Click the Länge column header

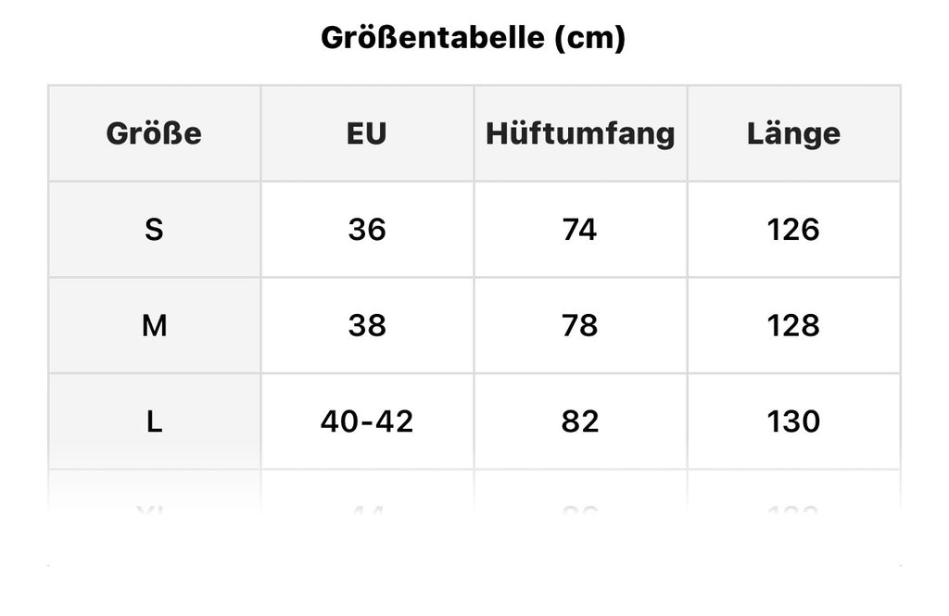point(793,133)
